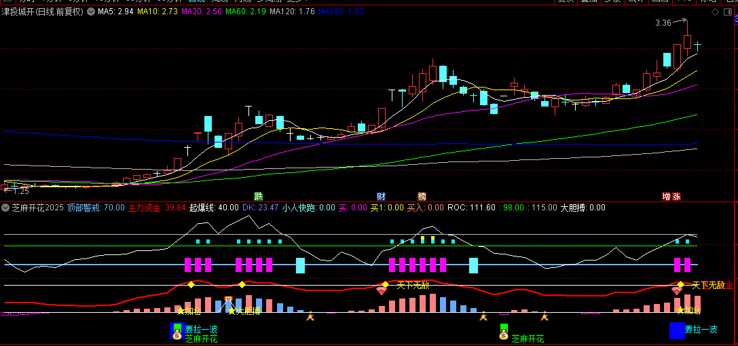Click the right cyan 要拉一波 label
This screenshot has width=738, height=346.
pyautogui.click(x=701, y=329)
